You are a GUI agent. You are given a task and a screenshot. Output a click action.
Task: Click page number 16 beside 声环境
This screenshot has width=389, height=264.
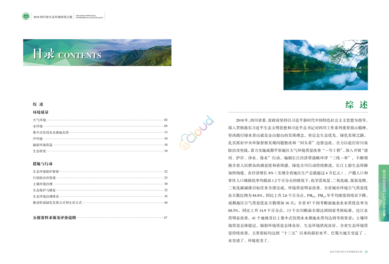(166, 139)
